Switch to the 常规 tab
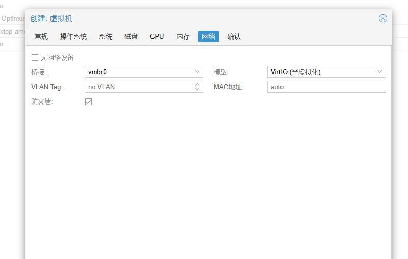 pos(41,37)
